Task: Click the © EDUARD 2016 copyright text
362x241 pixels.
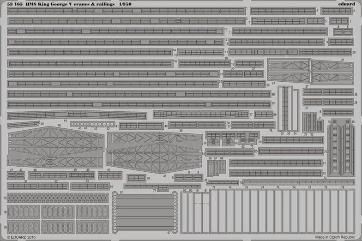Action: click(21, 237)
